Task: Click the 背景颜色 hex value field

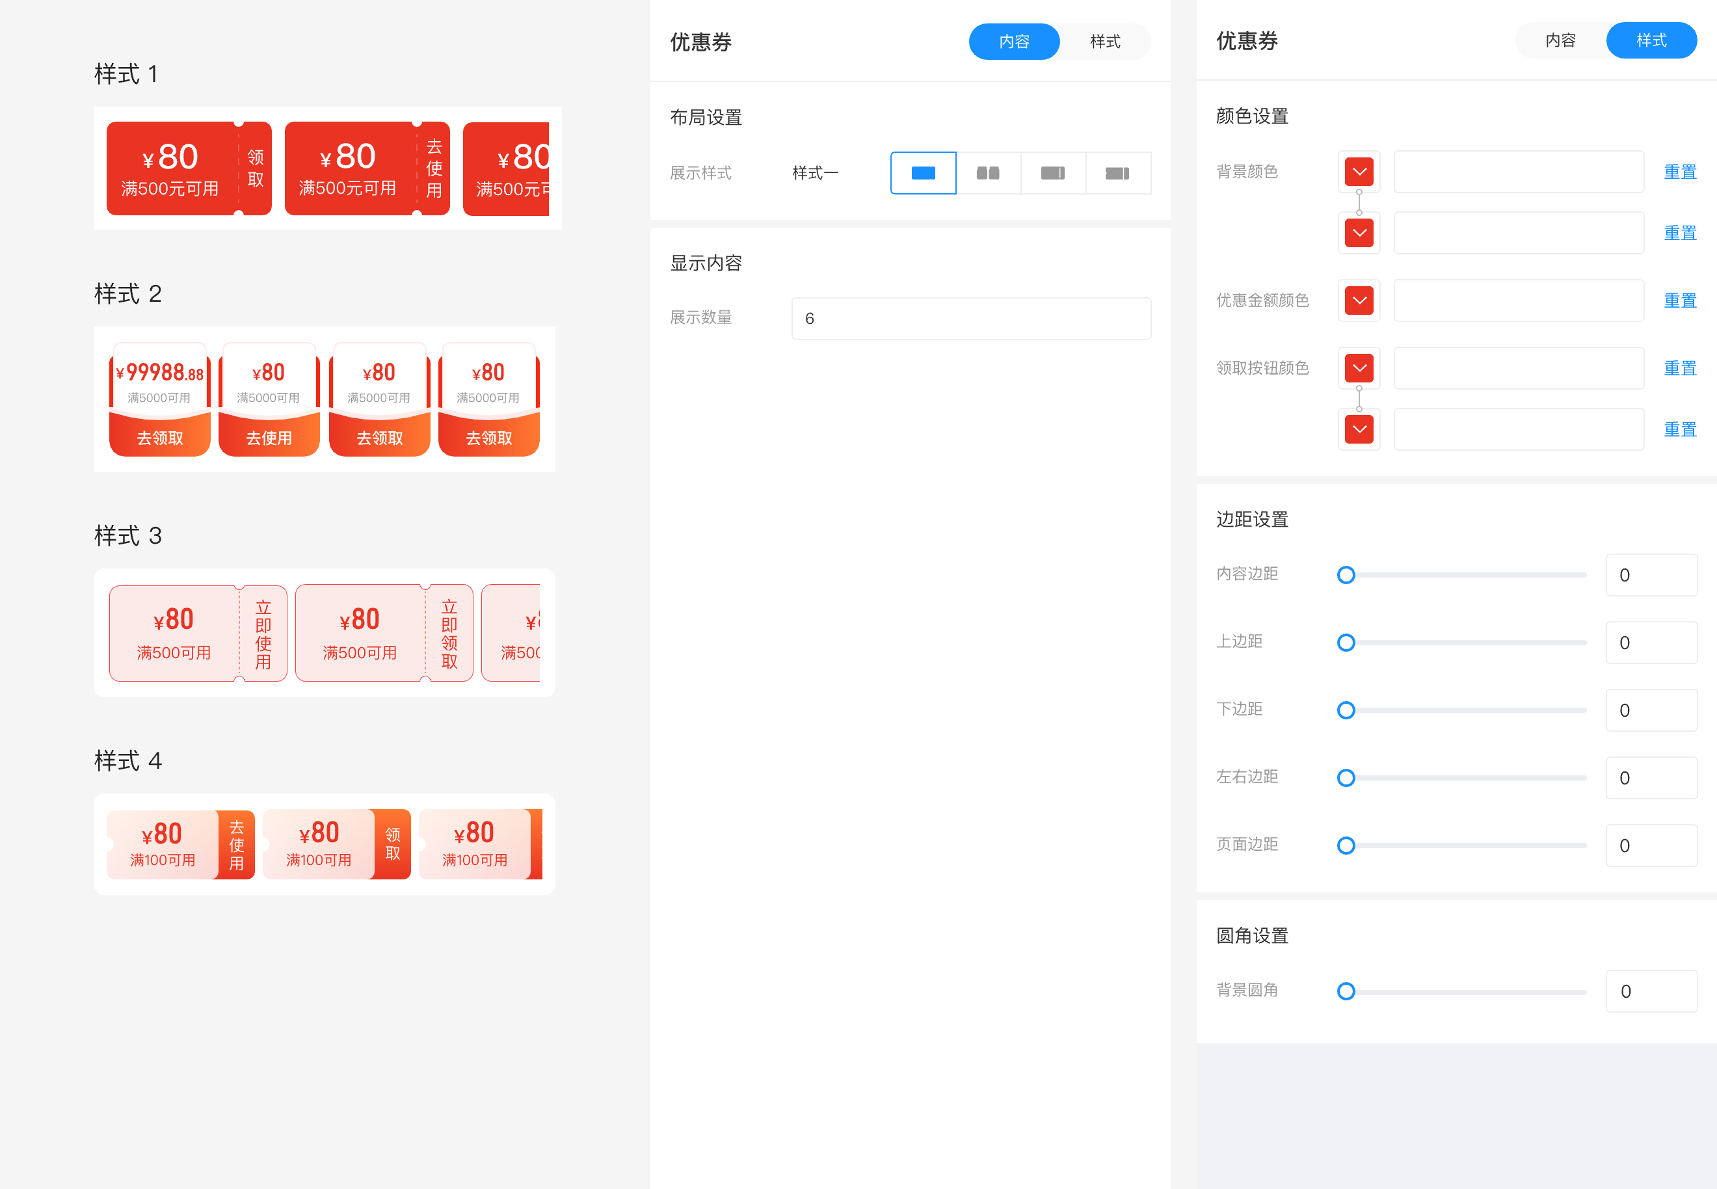Action: click(x=1518, y=172)
